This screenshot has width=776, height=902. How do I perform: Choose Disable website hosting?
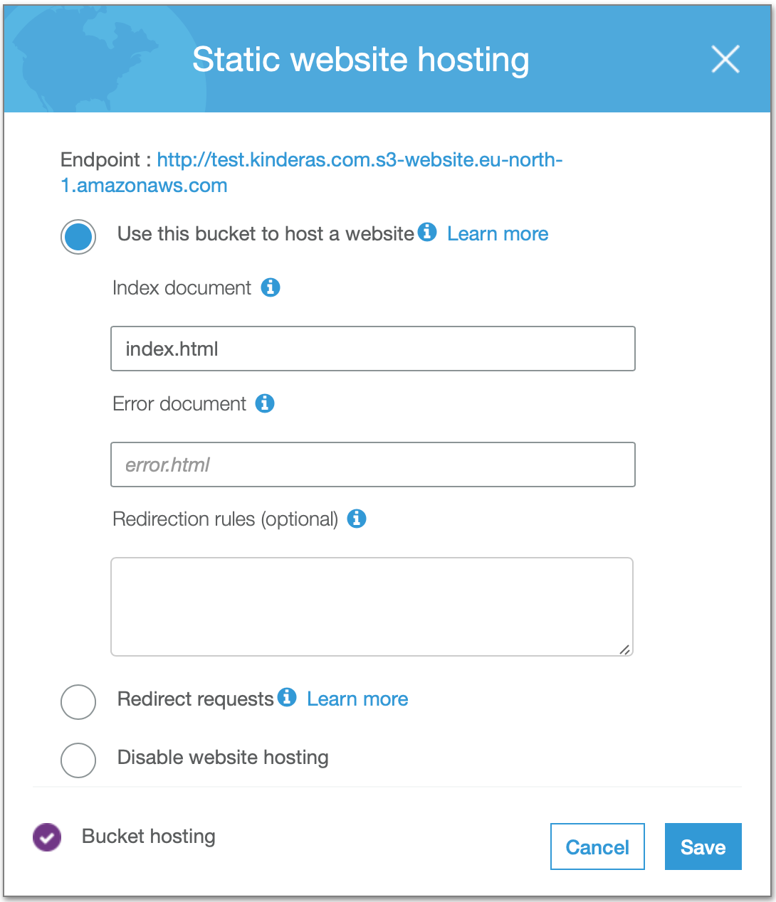pos(78,760)
